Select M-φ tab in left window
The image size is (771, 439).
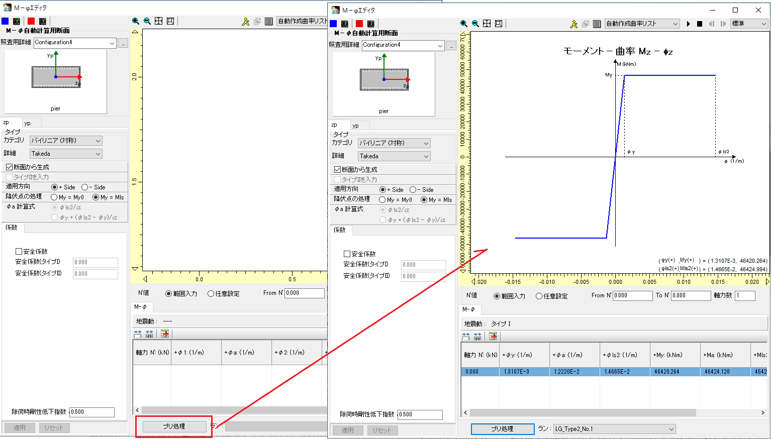pyautogui.click(x=141, y=307)
